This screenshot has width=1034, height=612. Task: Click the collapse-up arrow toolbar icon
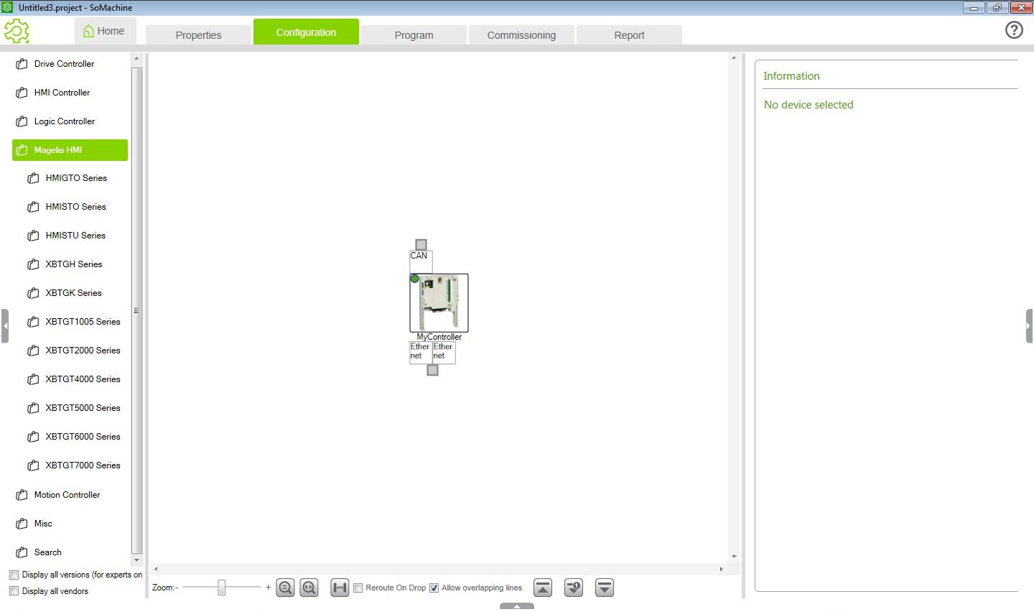click(543, 588)
